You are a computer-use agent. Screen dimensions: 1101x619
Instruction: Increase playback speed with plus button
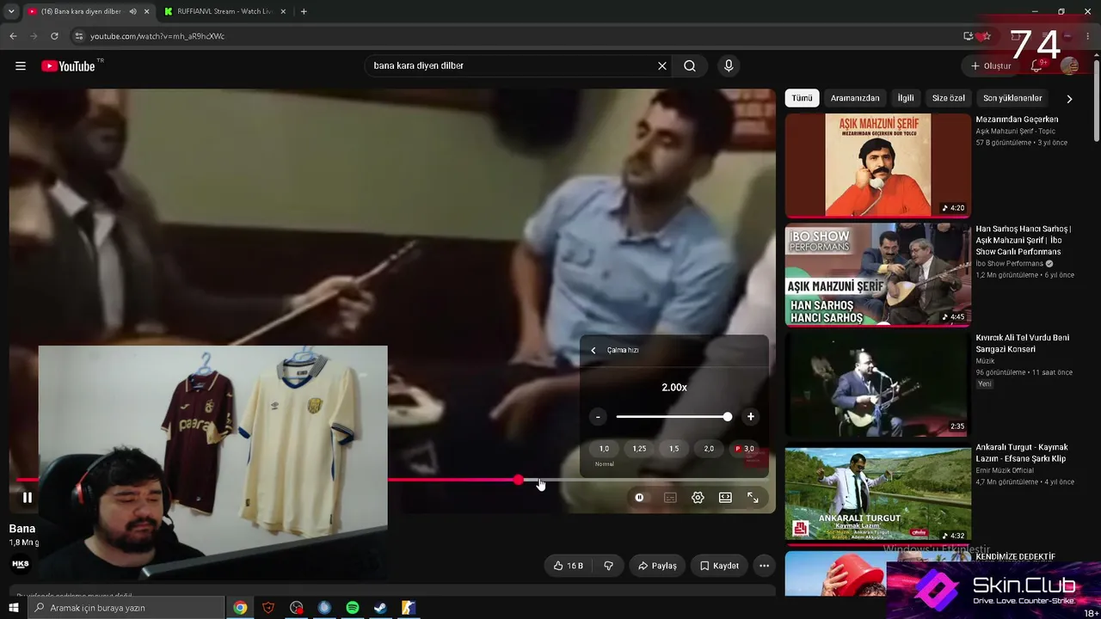(750, 417)
